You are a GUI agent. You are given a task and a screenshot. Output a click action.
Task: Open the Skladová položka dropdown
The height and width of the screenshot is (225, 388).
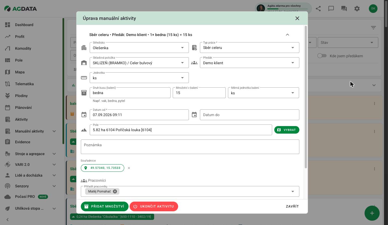coord(139,63)
